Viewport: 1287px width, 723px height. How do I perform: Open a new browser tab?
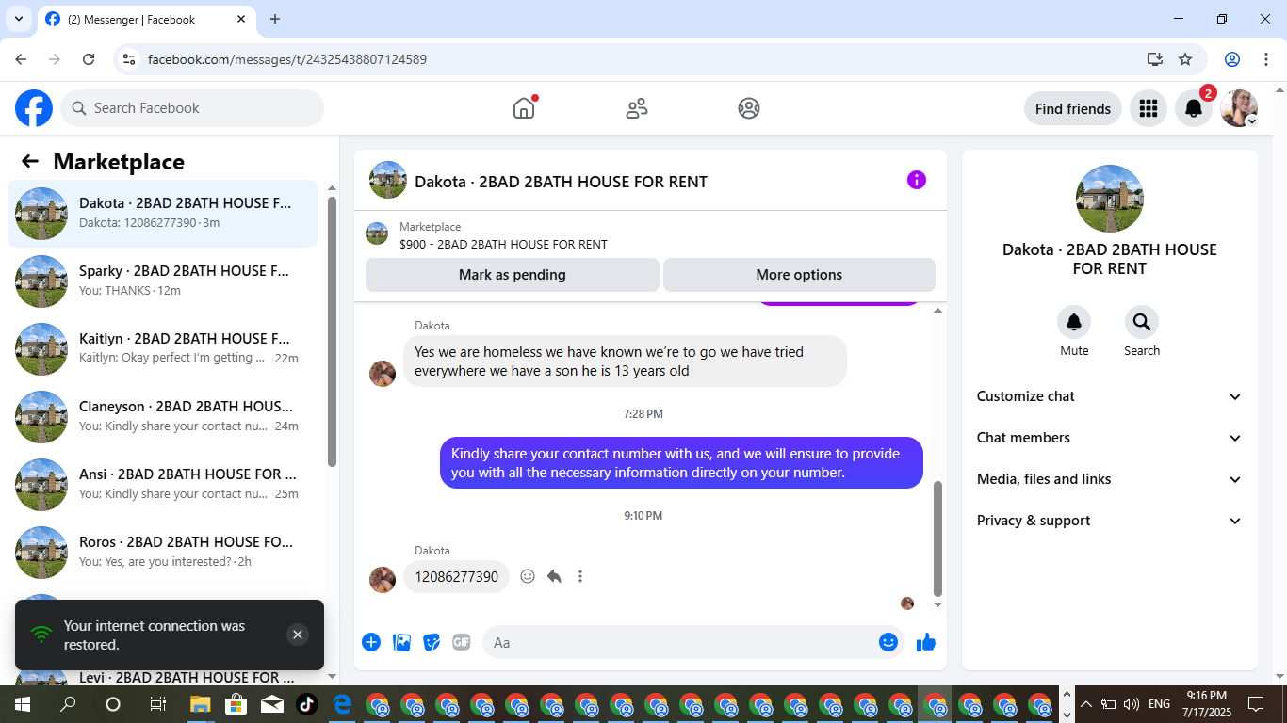(275, 19)
